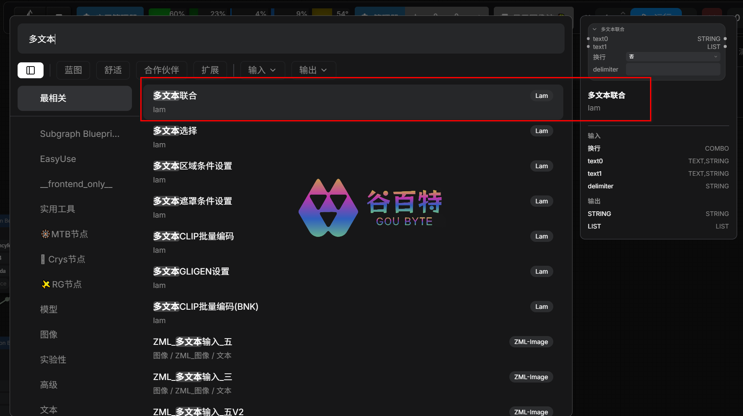Filter results by 舒适
743x416 pixels.
coord(113,70)
